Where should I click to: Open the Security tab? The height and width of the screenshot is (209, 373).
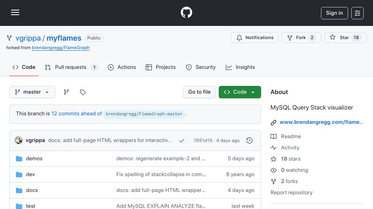coord(201,67)
